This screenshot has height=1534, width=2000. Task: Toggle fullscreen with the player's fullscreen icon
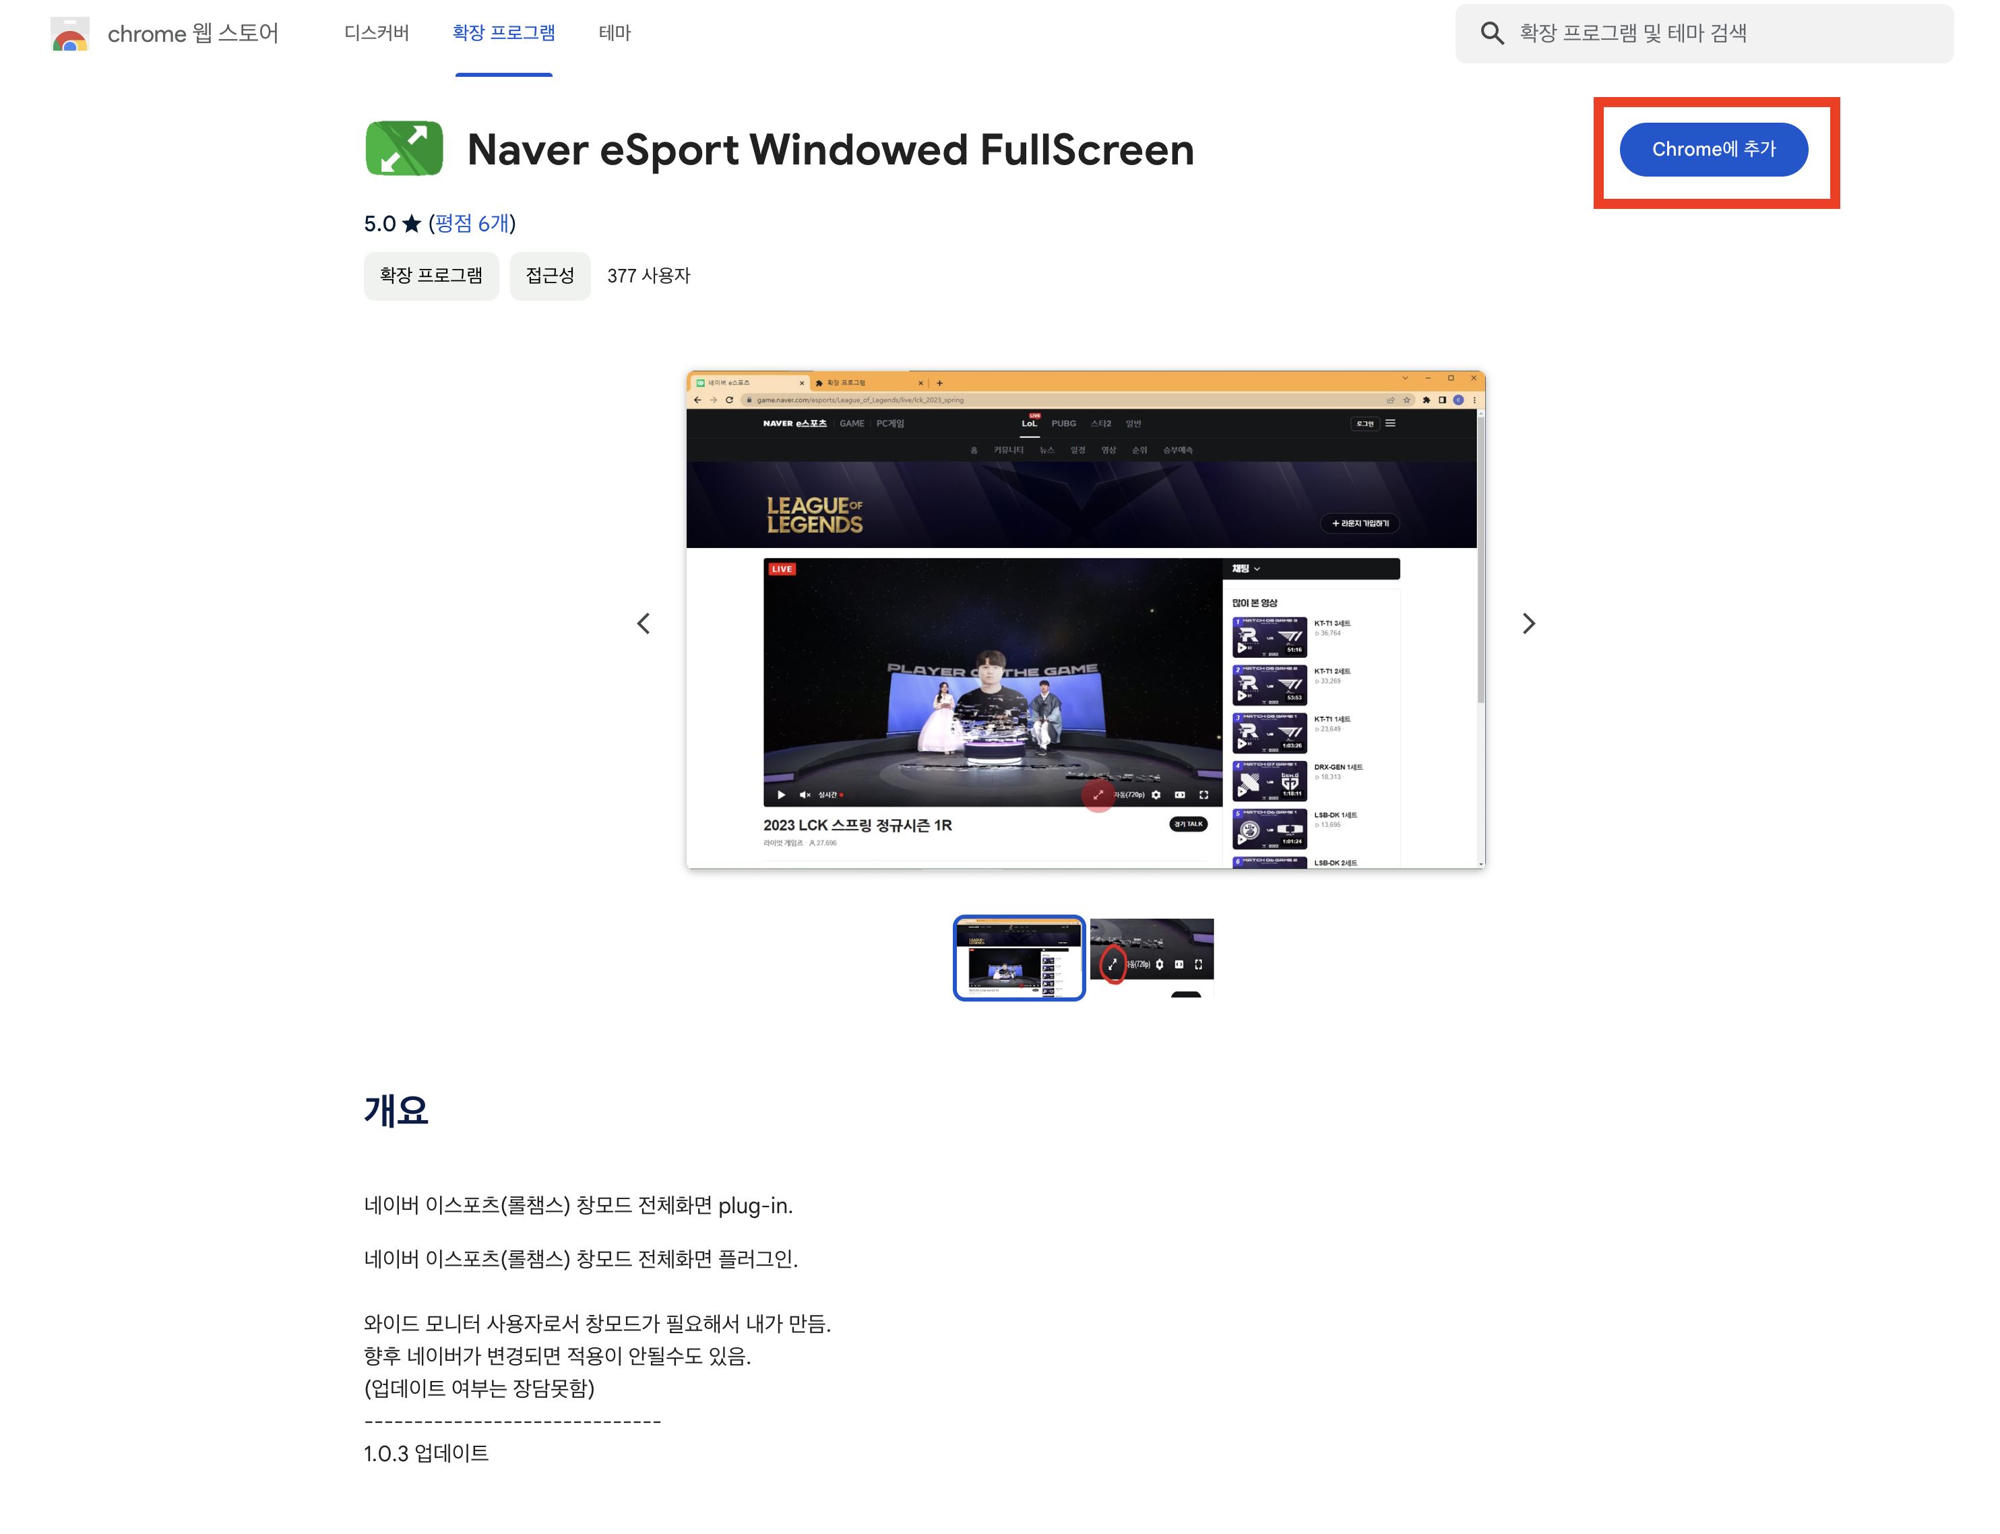pyautogui.click(x=1205, y=795)
